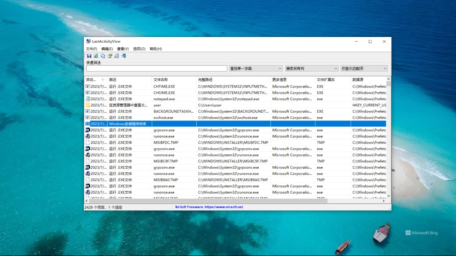Click inside the 快速筛选 text field
Screen dimensions: 456x256
coord(156,68)
